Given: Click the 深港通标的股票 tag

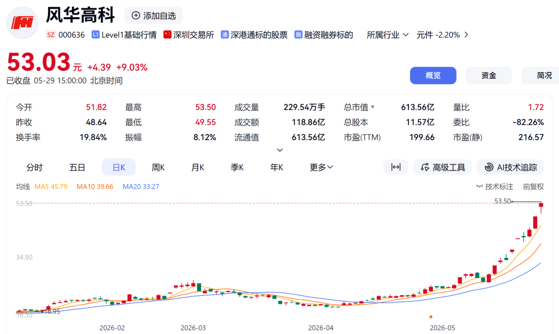Looking at the screenshot, I should point(259,35).
